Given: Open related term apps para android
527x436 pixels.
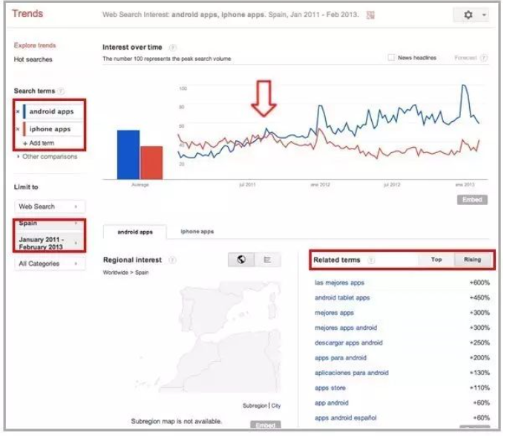Looking at the screenshot, I should 341,358.
